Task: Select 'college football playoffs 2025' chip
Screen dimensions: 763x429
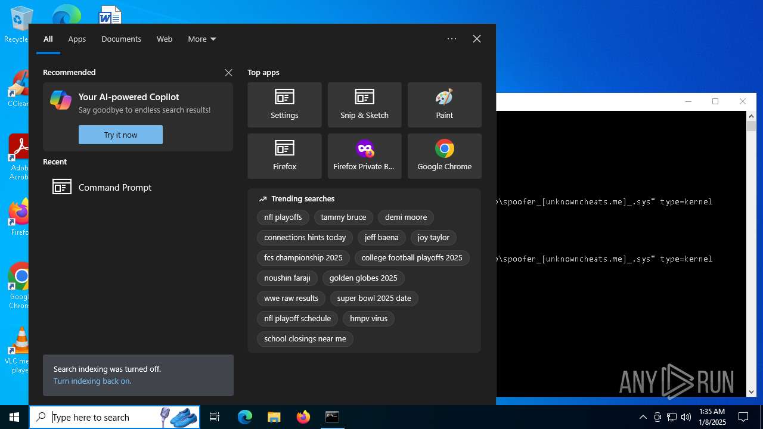Action: [412, 258]
